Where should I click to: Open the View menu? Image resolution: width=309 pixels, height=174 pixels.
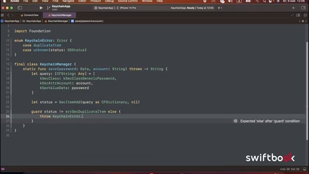click(45, 1)
